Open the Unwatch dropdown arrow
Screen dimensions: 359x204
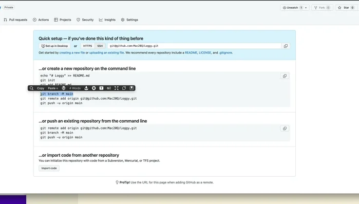306,8
